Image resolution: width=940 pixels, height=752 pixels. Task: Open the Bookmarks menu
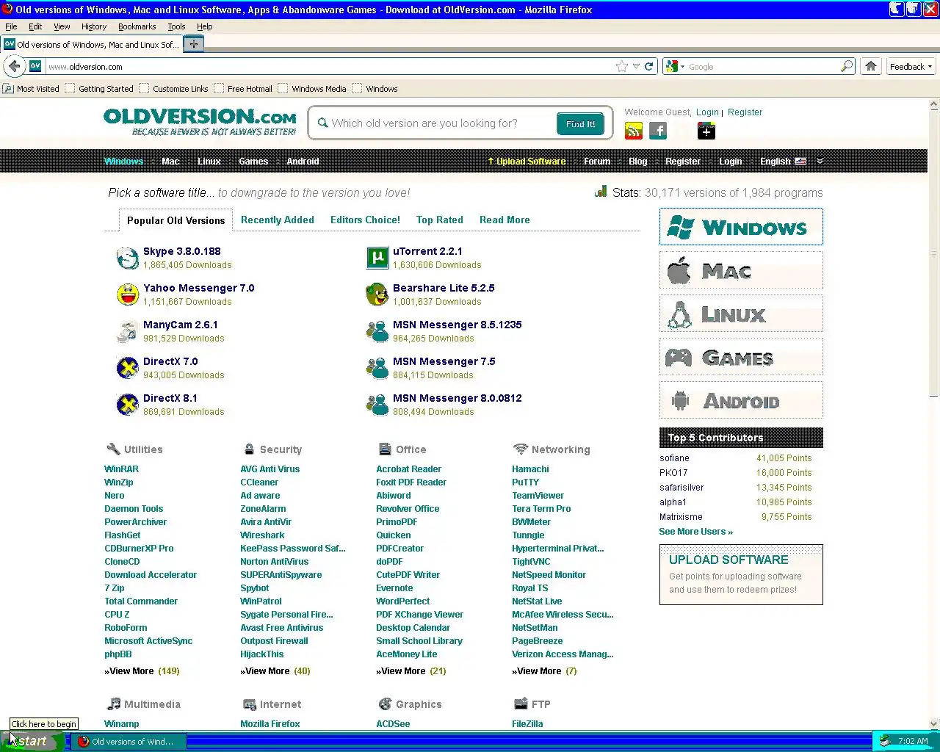click(137, 26)
